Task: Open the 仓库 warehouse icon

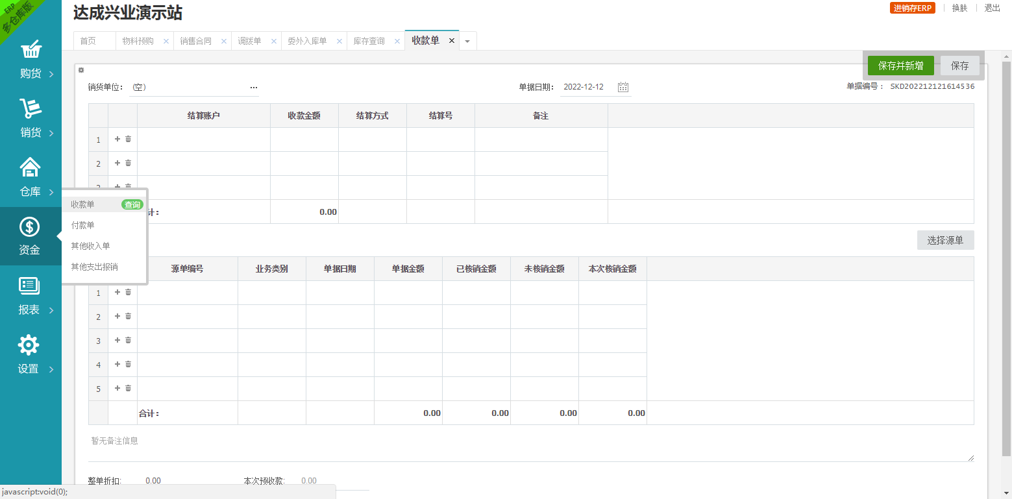Action: 31,168
